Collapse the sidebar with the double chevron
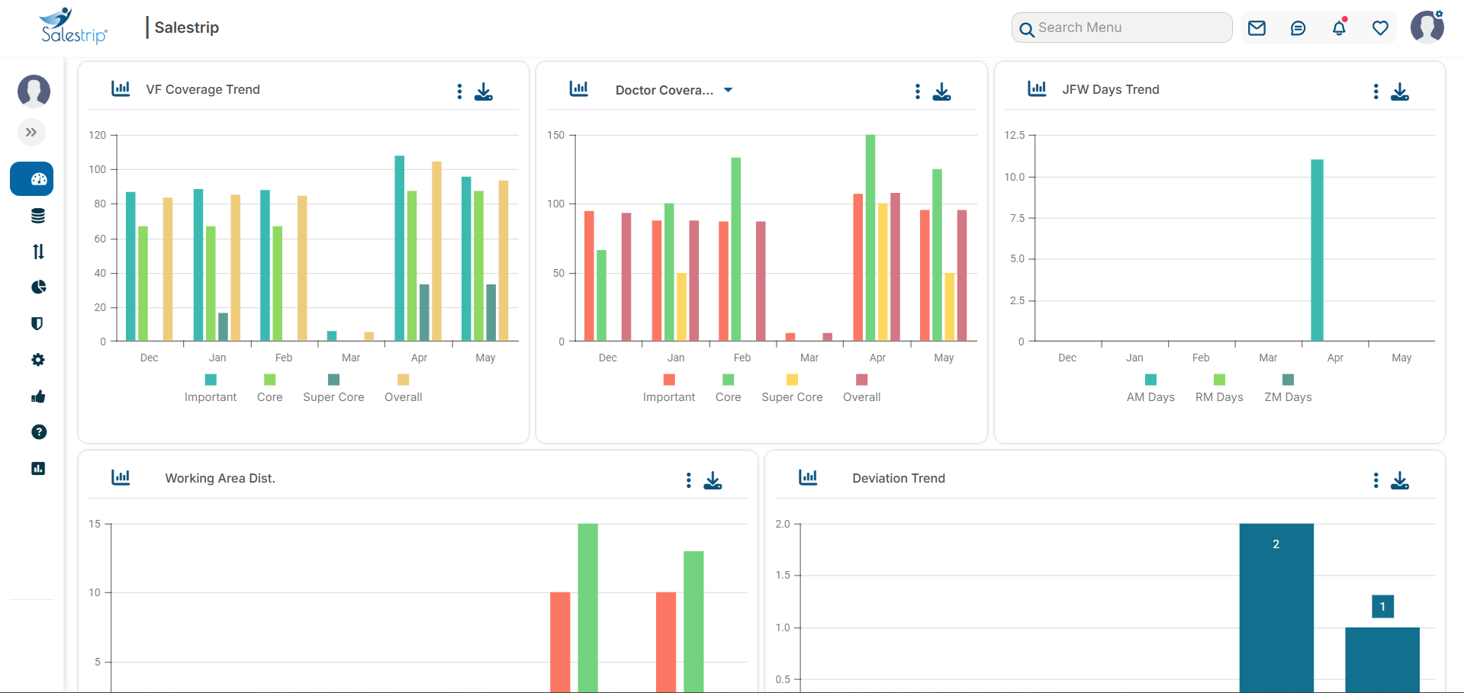 (31, 132)
